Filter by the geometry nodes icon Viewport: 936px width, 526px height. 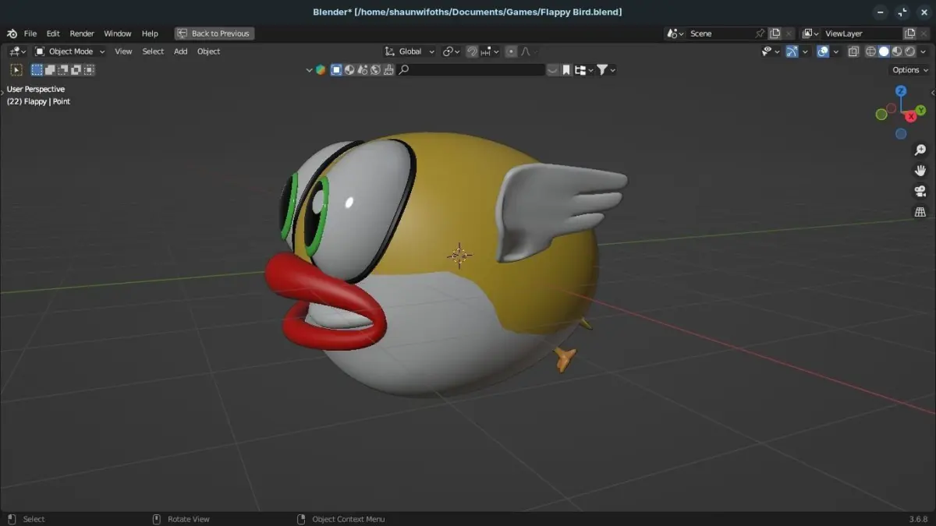tap(363, 70)
